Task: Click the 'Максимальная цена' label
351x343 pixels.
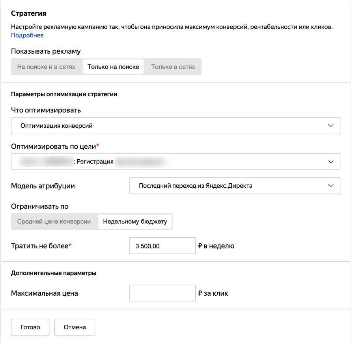Action: point(44,293)
